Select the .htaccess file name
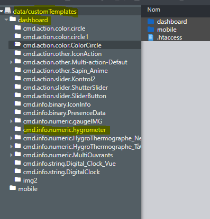The image size is (210, 219). [169, 37]
